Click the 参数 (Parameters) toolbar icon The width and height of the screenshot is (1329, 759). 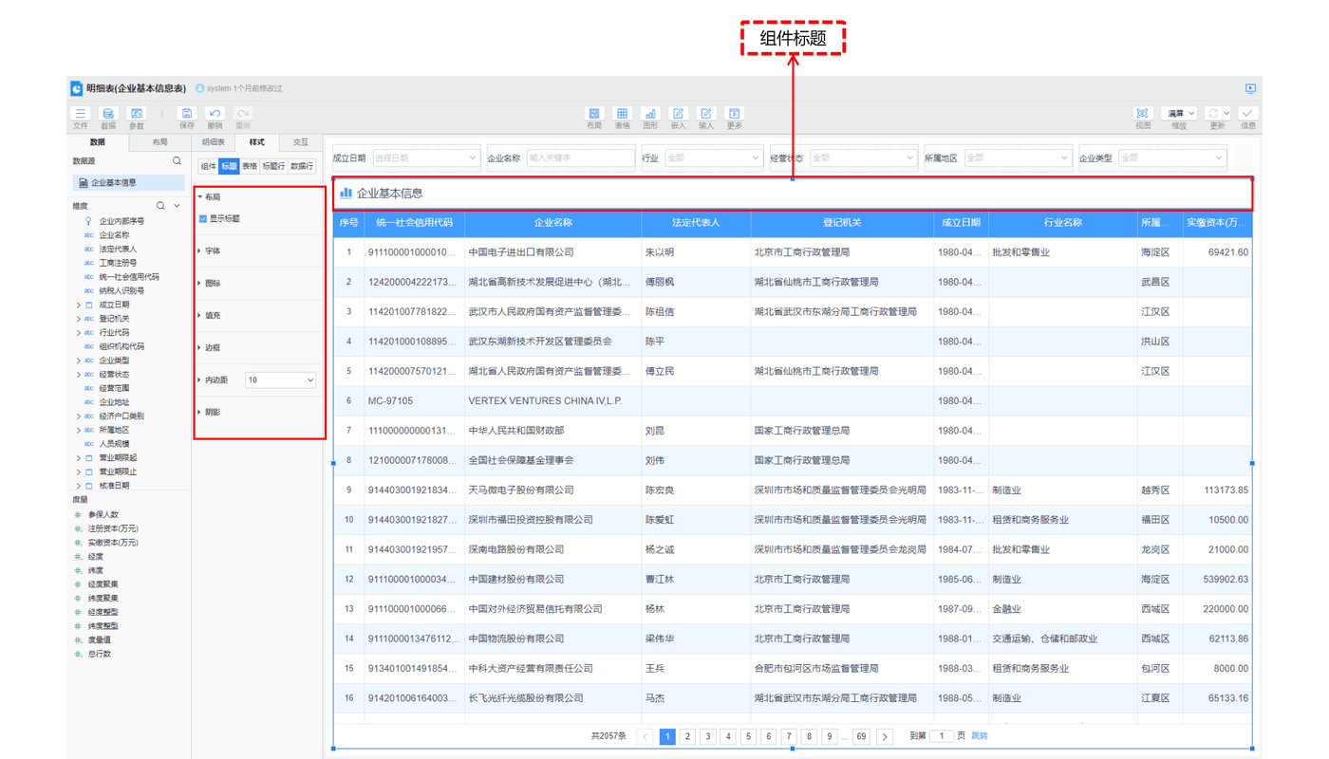(137, 115)
